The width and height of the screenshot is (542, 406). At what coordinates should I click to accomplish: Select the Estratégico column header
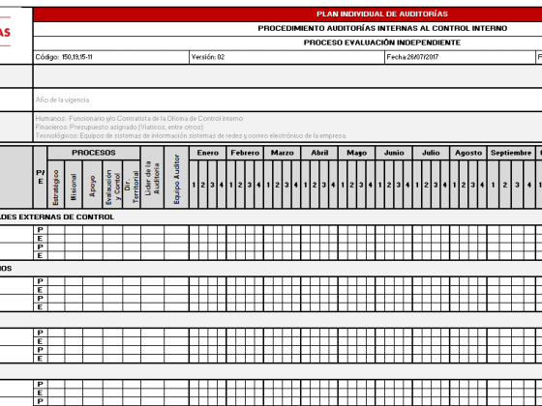tap(56, 185)
